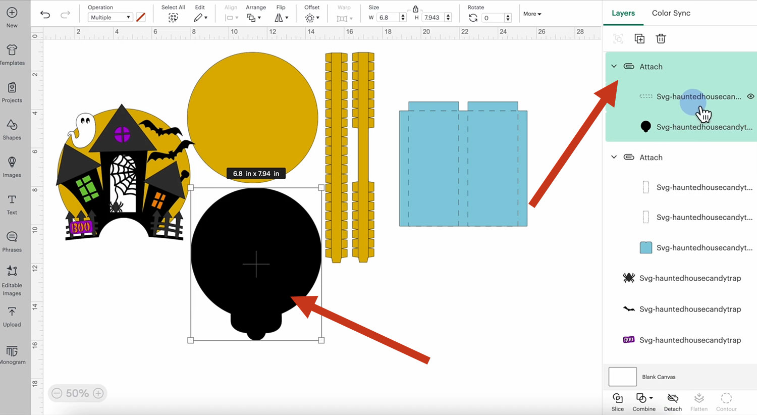Image resolution: width=757 pixels, height=415 pixels.
Task: Click the Detach button
Action: [673, 402]
